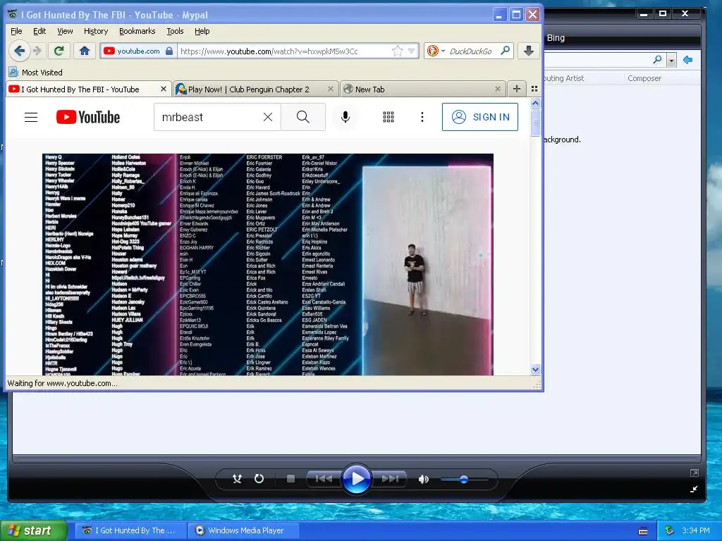Image resolution: width=722 pixels, height=541 pixels.
Task: Click the Windows Media Player volume slider
Action: click(464, 479)
